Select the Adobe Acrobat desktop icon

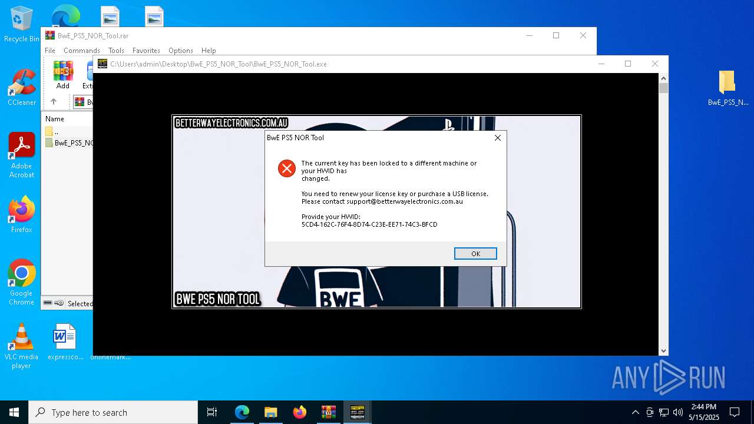tap(22, 155)
